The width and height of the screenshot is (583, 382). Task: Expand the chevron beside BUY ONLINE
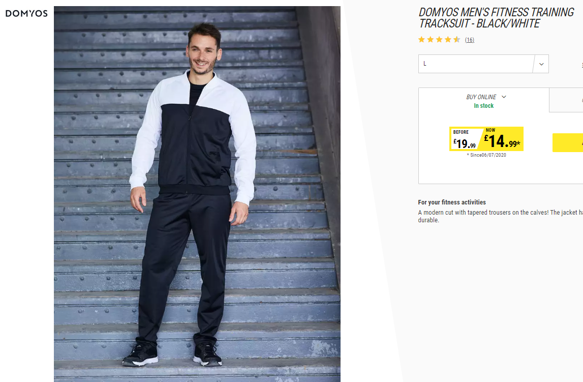pyautogui.click(x=504, y=97)
